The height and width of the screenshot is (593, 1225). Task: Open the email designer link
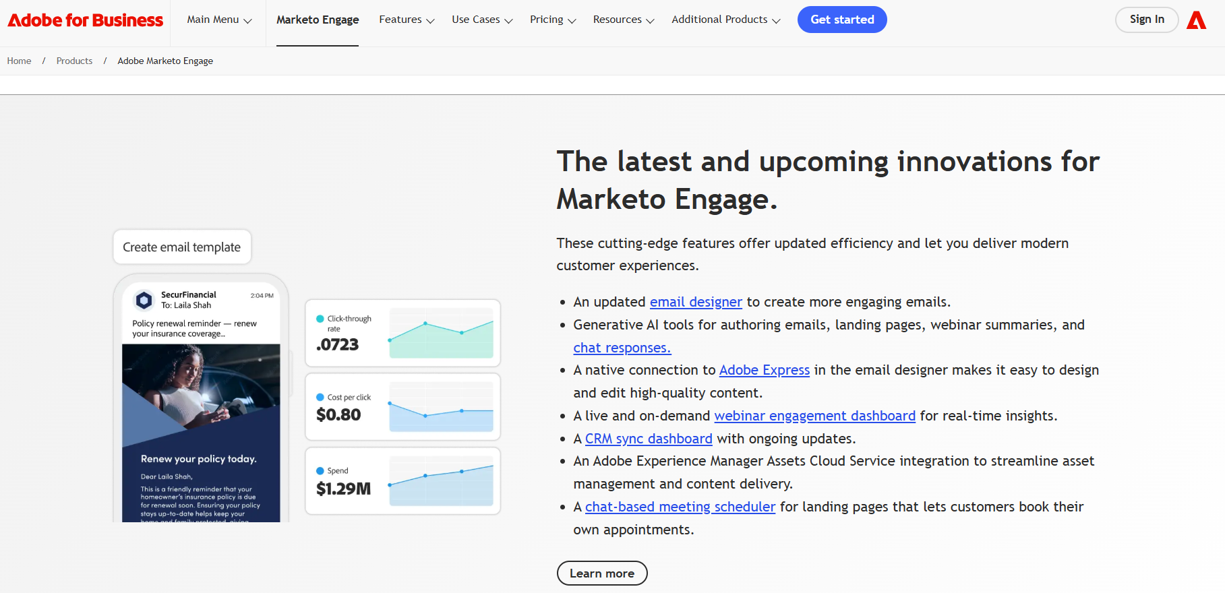click(x=696, y=302)
